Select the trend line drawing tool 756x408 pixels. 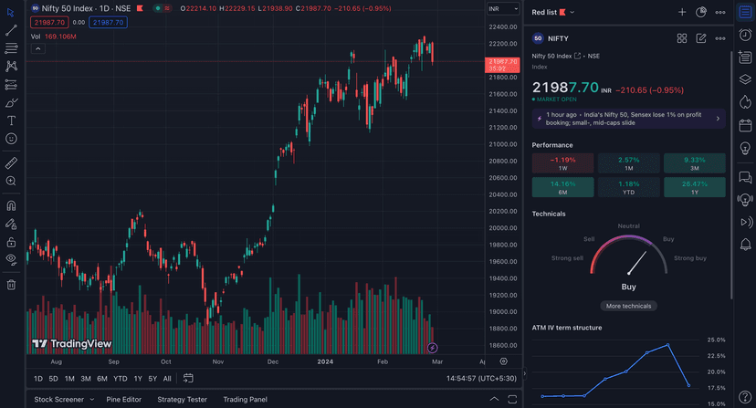11,30
